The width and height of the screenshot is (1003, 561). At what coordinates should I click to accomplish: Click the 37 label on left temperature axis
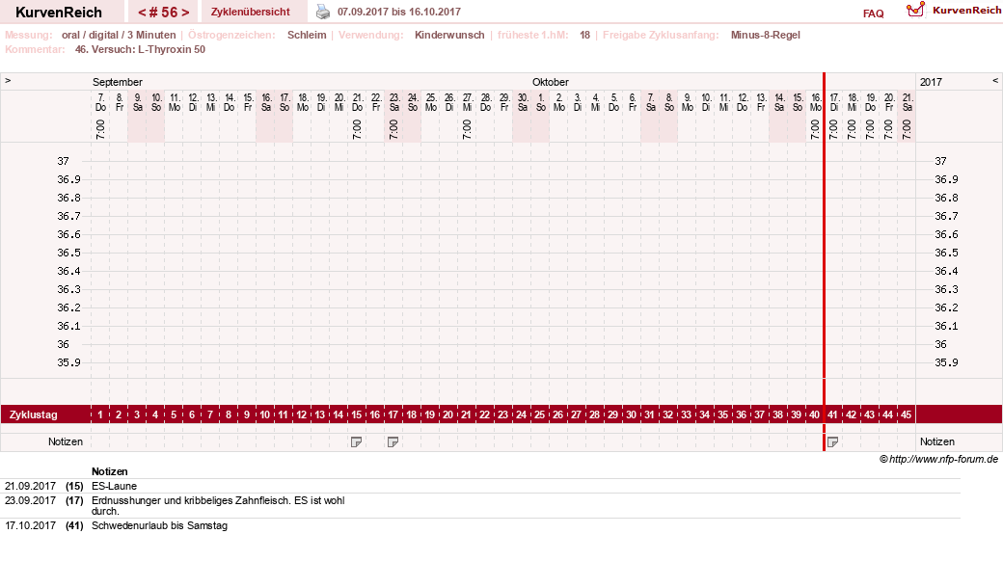[63, 161]
